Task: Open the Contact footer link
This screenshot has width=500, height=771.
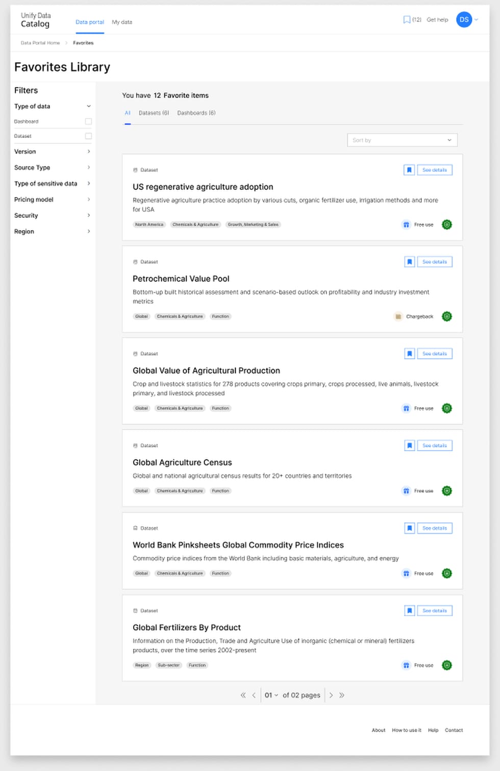Action: pos(454,730)
